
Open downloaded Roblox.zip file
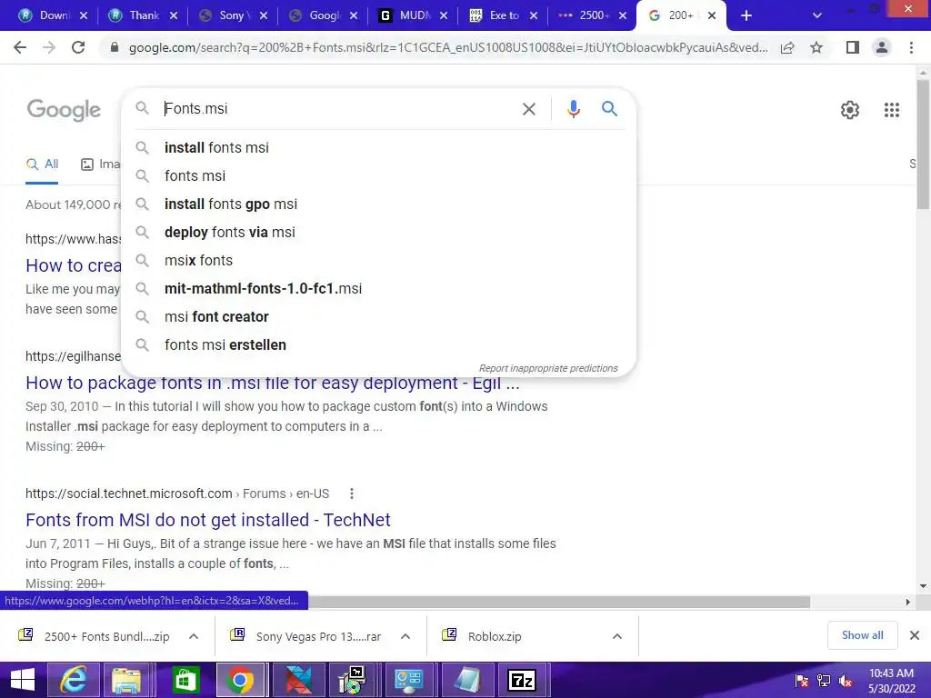(495, 637)
